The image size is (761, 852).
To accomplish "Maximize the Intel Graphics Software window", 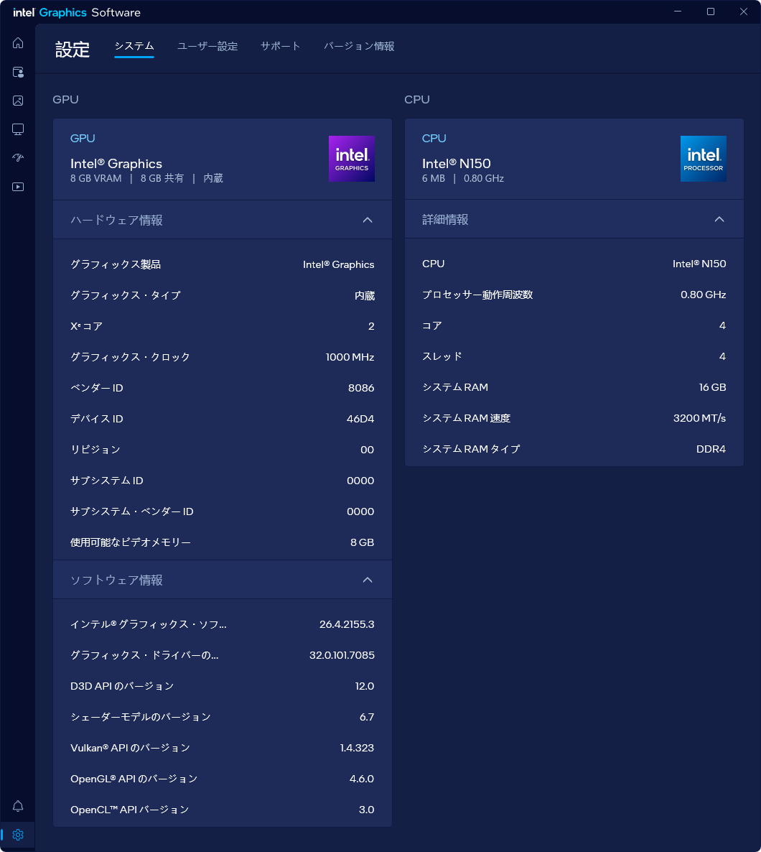I will click(711, 11).
